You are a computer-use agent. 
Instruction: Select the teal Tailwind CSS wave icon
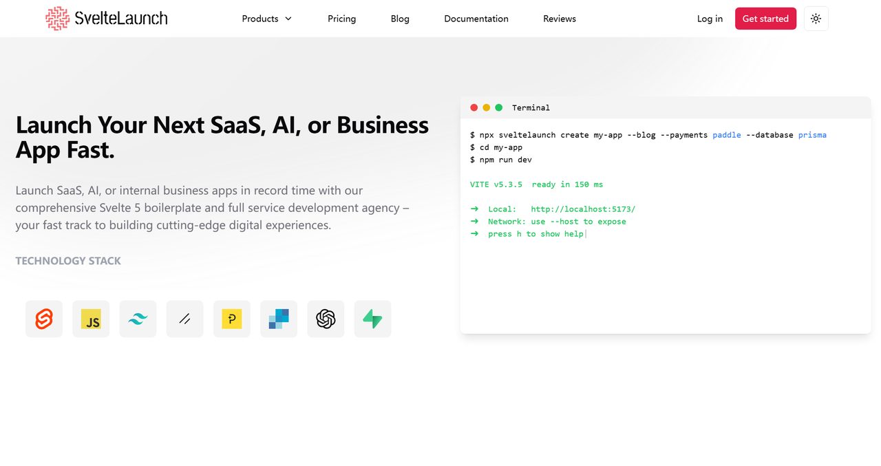[138, 319]
